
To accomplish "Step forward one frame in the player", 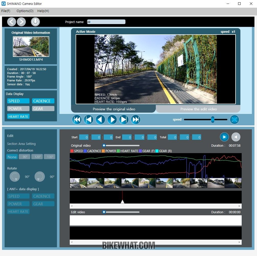I will [x=124, y=120].
